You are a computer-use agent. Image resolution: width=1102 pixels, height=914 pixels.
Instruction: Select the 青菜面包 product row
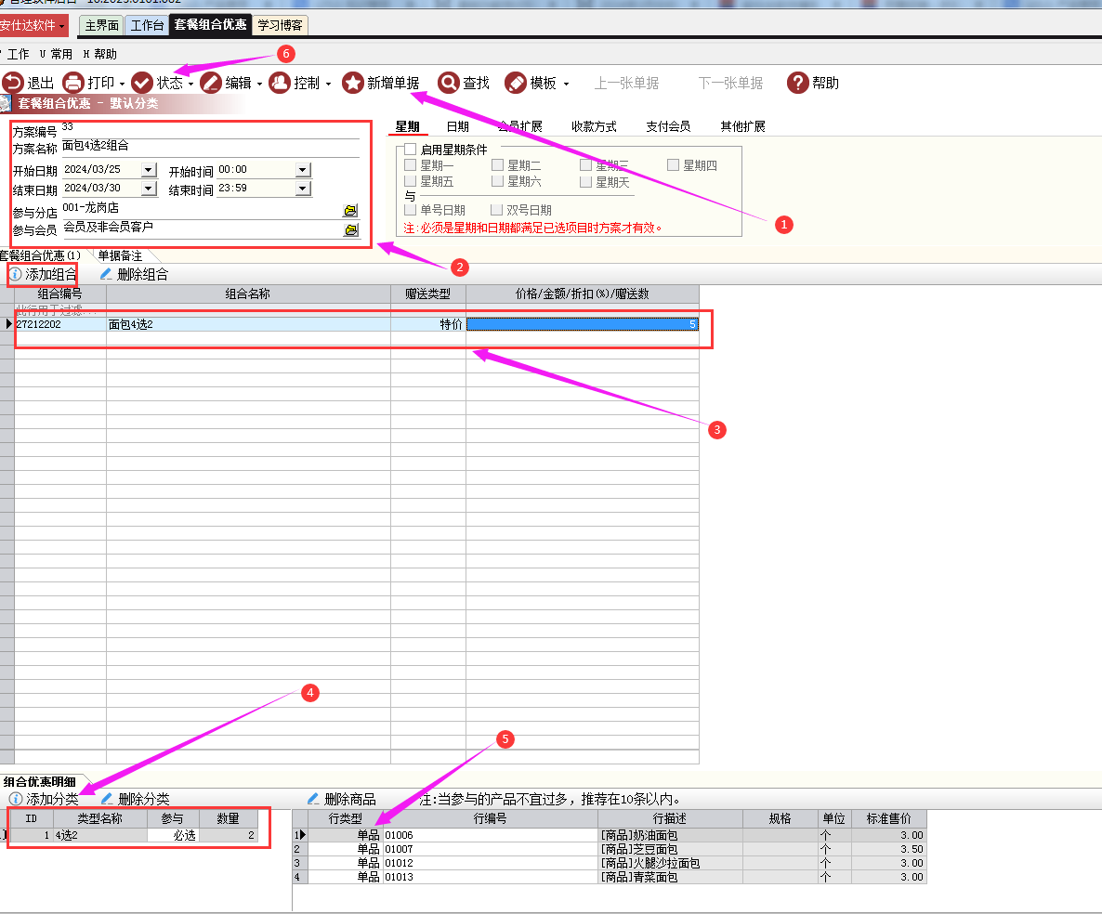tap(610, 877)
